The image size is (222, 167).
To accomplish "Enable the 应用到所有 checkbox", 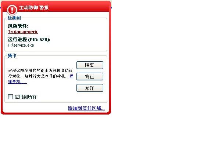I will click(x=11, y=97).
